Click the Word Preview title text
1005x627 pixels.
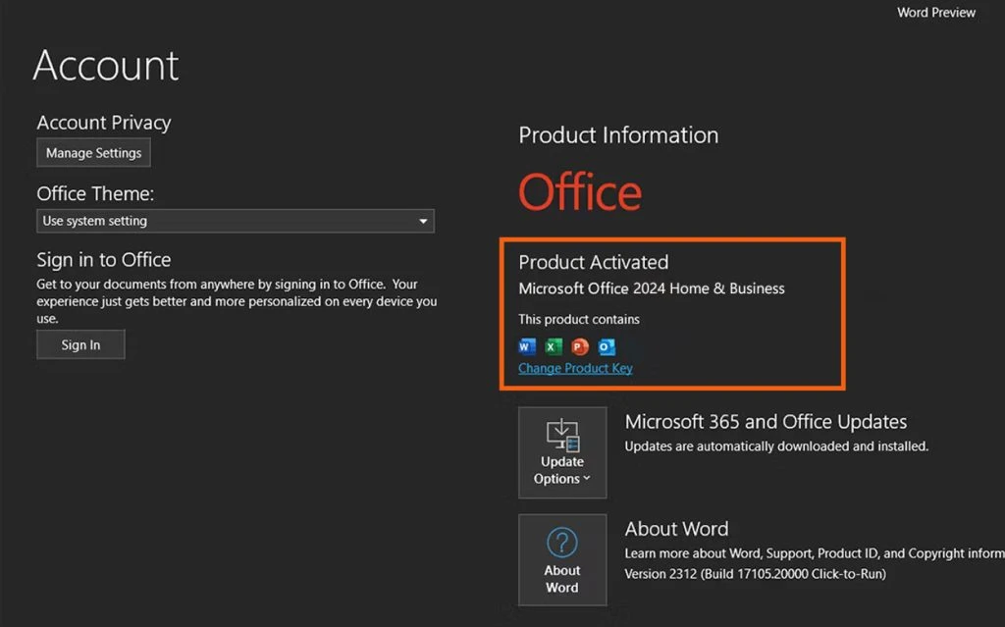(935, 12)
